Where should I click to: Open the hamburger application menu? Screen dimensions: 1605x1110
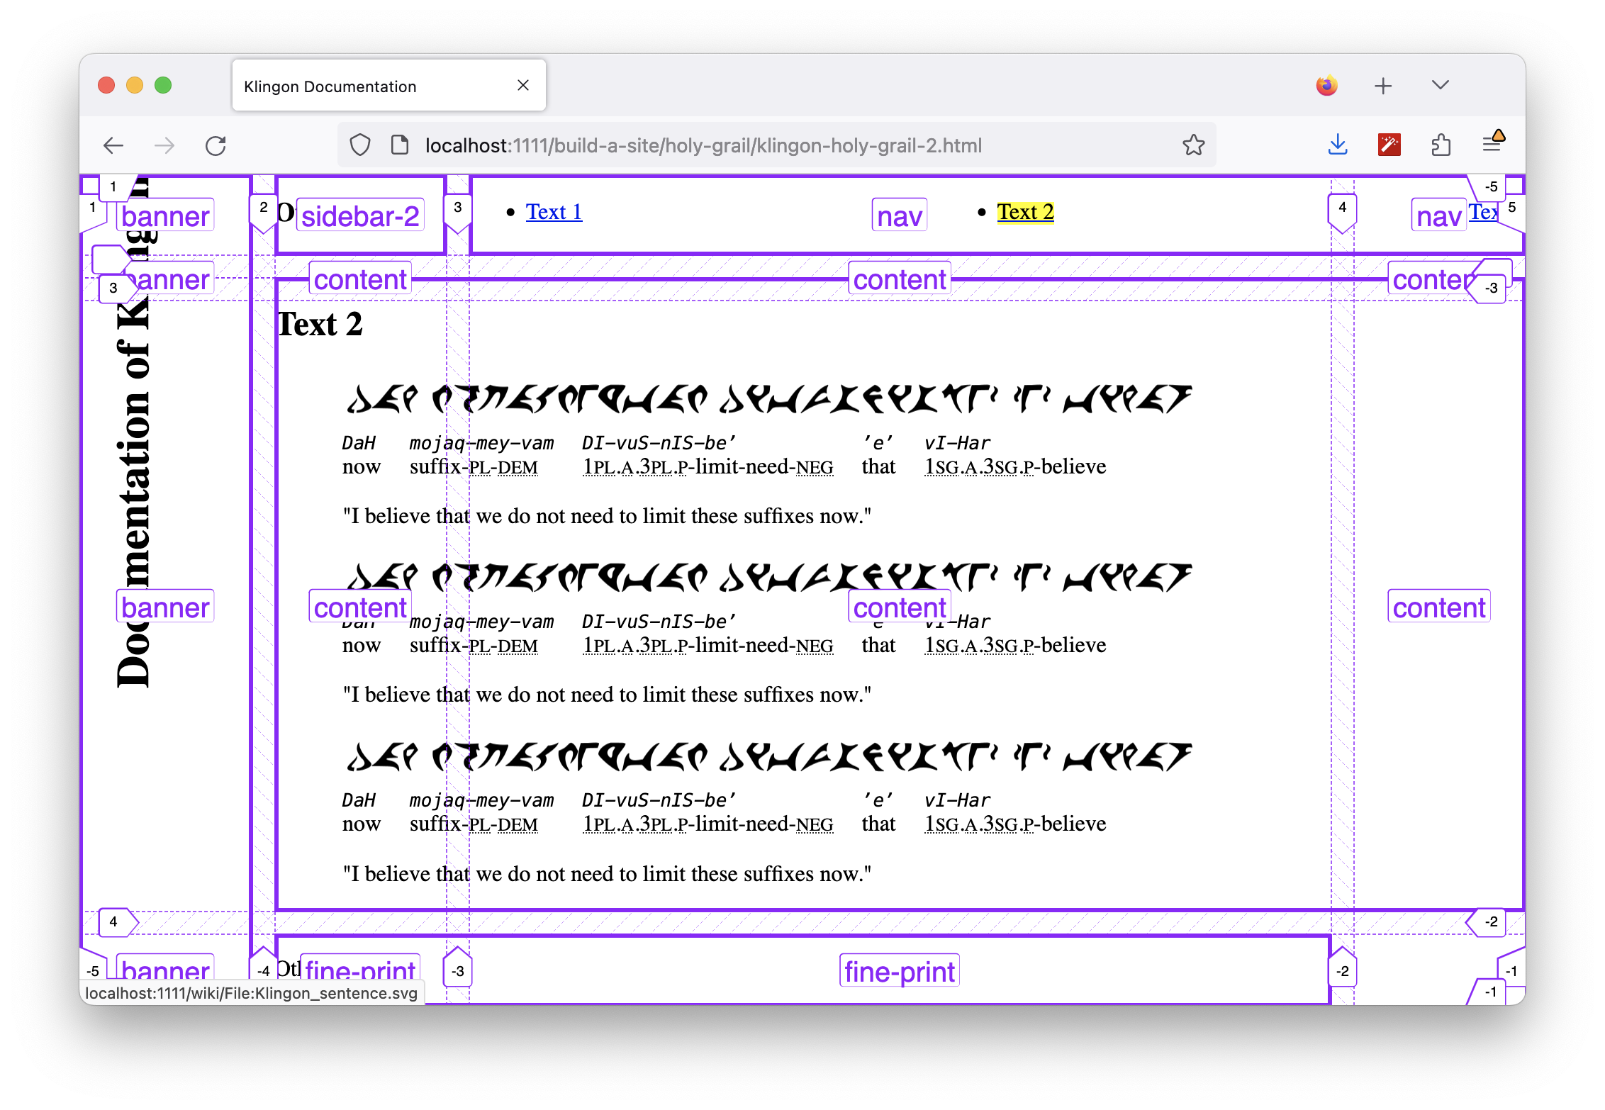(1492, 144)
